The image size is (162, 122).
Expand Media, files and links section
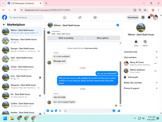(141, 83)
